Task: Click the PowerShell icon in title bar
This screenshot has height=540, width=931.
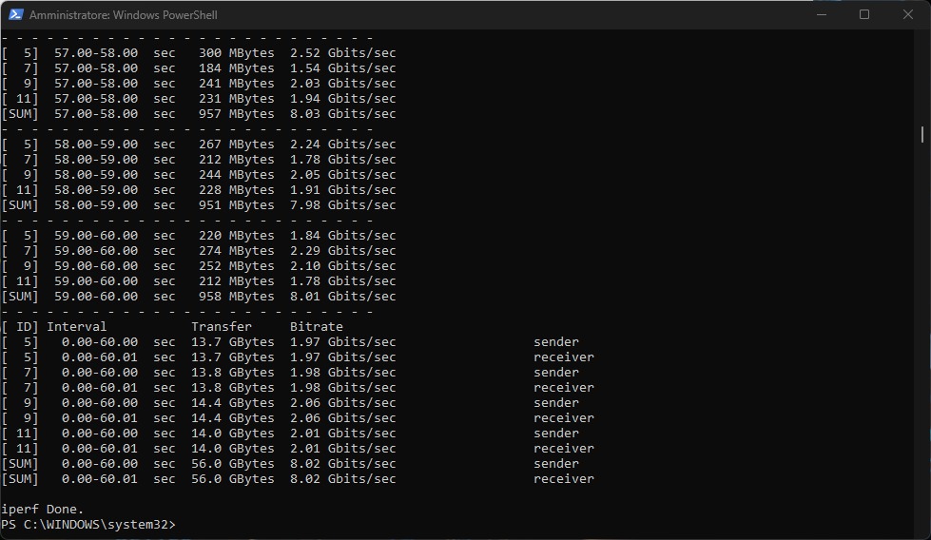Action: click(16, 14)
